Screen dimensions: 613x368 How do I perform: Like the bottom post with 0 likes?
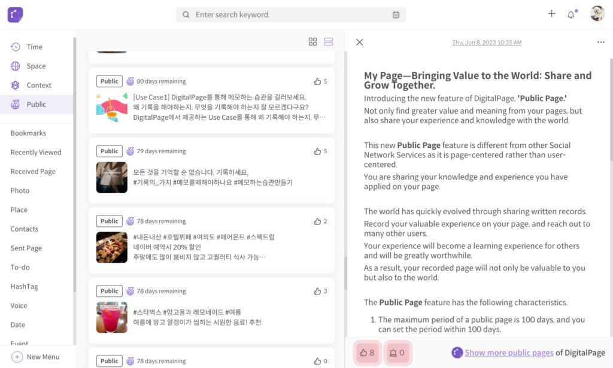tap(317, 361)
